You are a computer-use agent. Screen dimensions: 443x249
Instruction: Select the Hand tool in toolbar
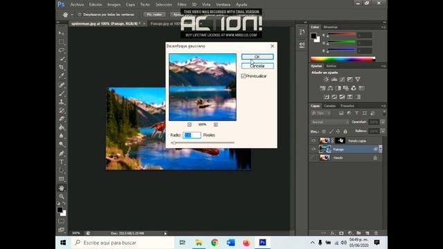click(x=62, y=187)
